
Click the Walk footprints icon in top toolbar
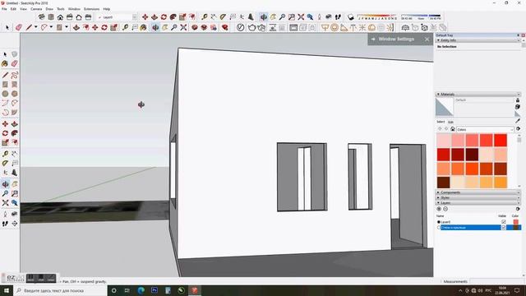tap(338, 16)
